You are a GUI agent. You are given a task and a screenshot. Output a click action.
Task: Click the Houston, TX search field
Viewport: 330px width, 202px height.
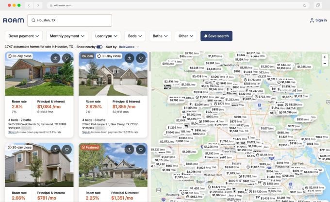[x=70, y=20]
